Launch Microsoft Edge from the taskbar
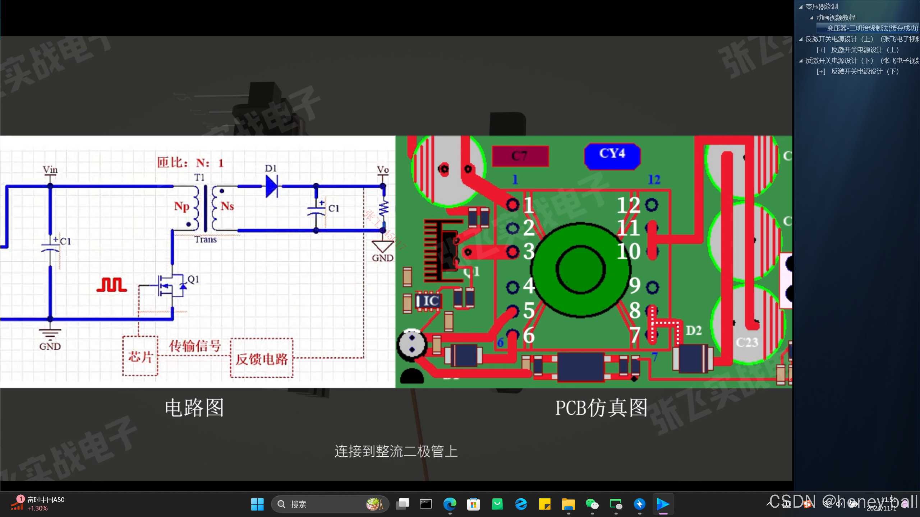Screen dimensions: 920x517 coord(450,504)
